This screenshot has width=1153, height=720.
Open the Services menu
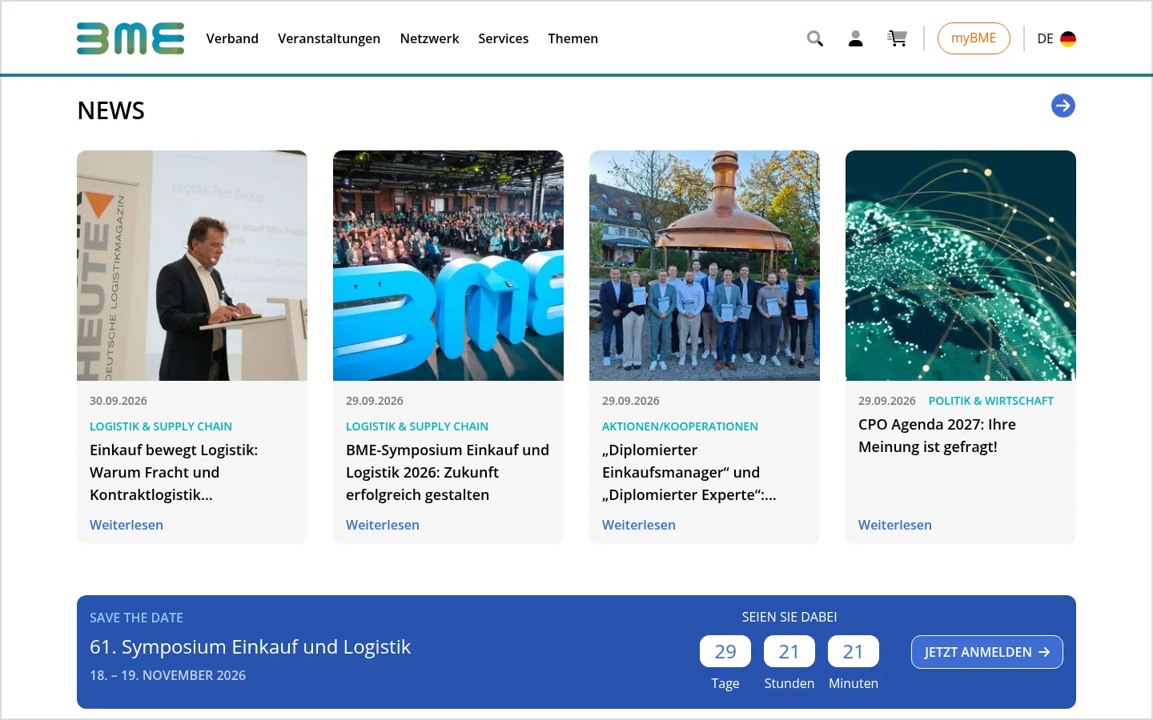[503, 38]
